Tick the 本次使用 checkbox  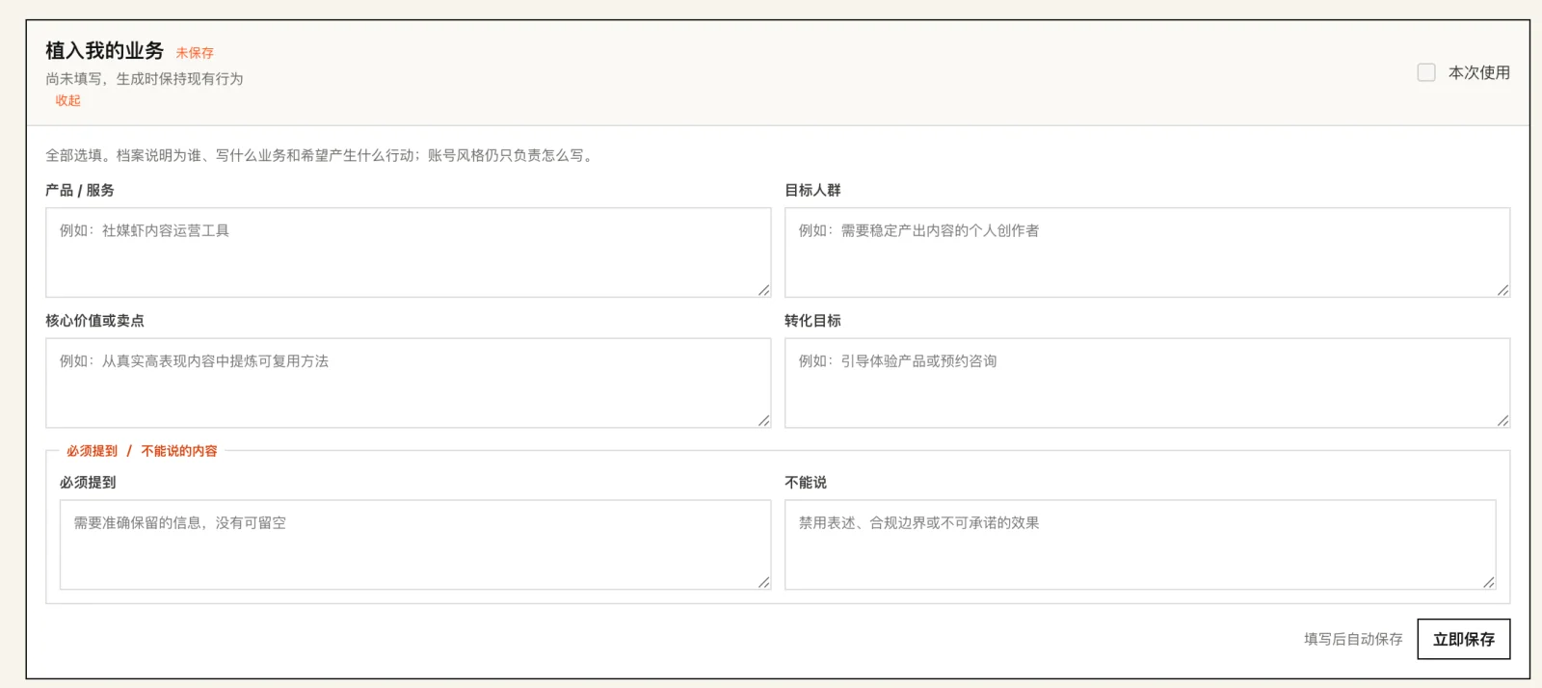(1426, 72)
